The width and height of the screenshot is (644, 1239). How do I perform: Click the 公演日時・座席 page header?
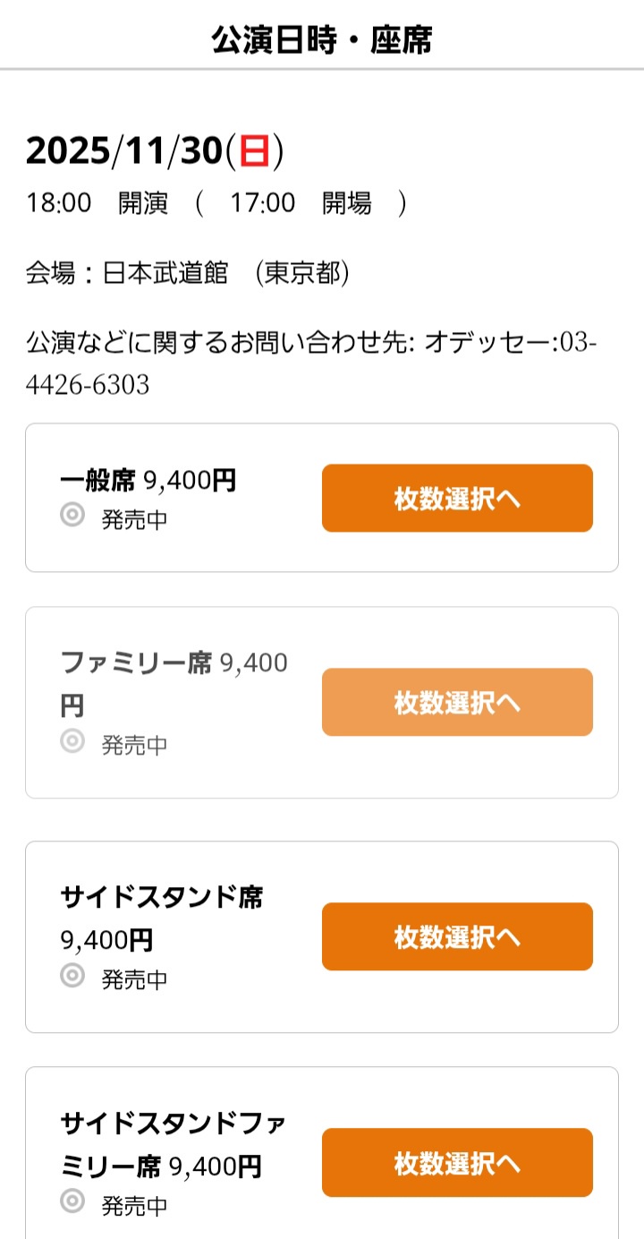click(x=322, y=40)
